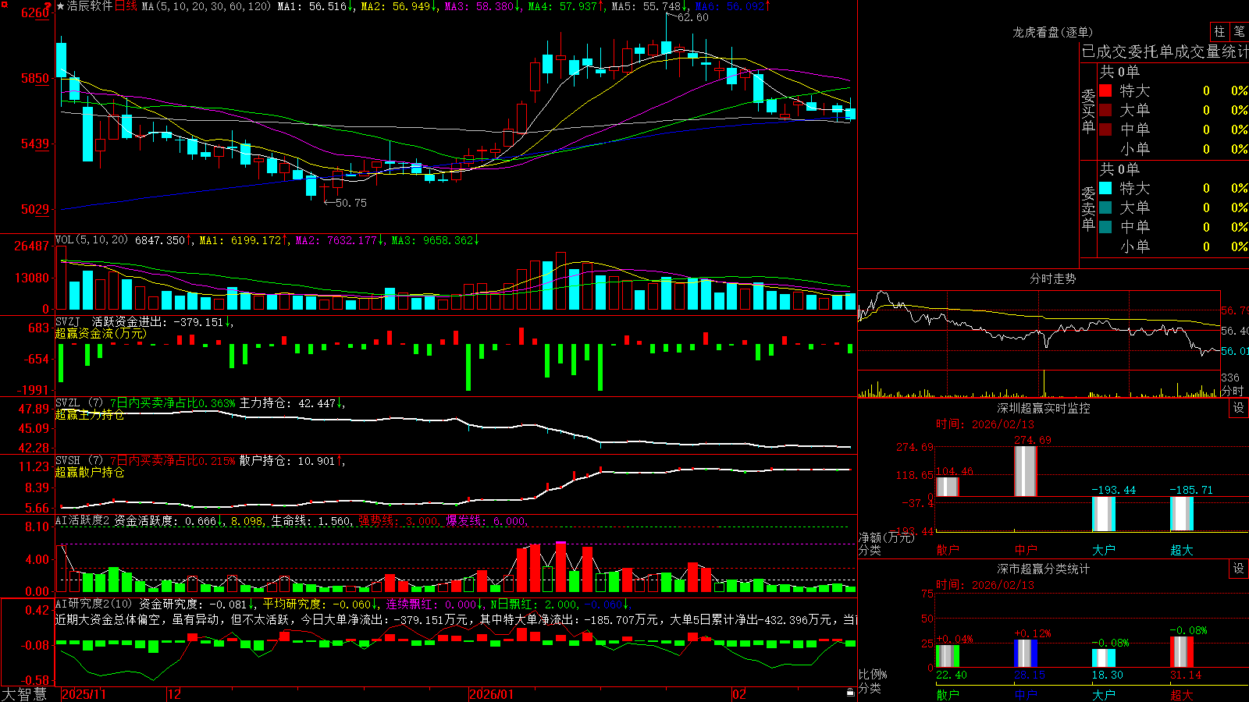Click the 散户 22.40 bar in 深市超赢分类统计
The height and width of the screenshot is (702, 1249).
(x=947, y=656)
